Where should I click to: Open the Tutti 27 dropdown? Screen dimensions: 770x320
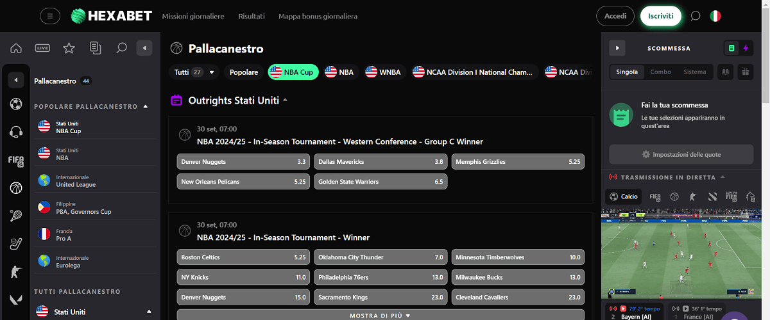[x=194, y=72]
